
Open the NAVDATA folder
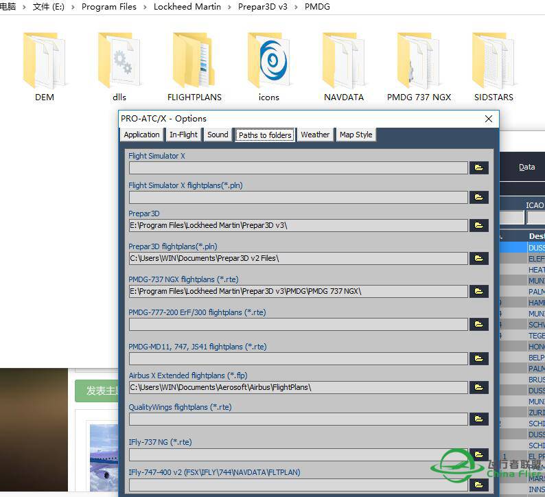point(344,66)
